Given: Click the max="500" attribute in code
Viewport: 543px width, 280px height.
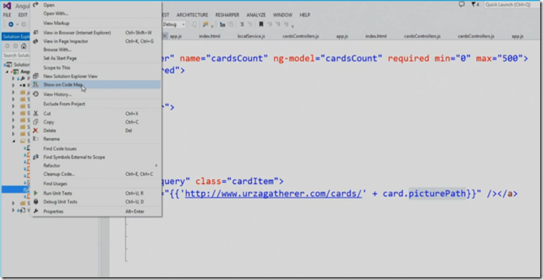Looking at the screenshot, I should point(499,58).
